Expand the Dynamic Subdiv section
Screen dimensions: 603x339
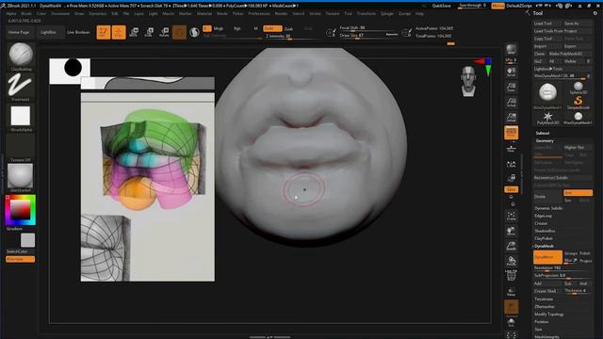pyautogui.click(x=548, y=208)
